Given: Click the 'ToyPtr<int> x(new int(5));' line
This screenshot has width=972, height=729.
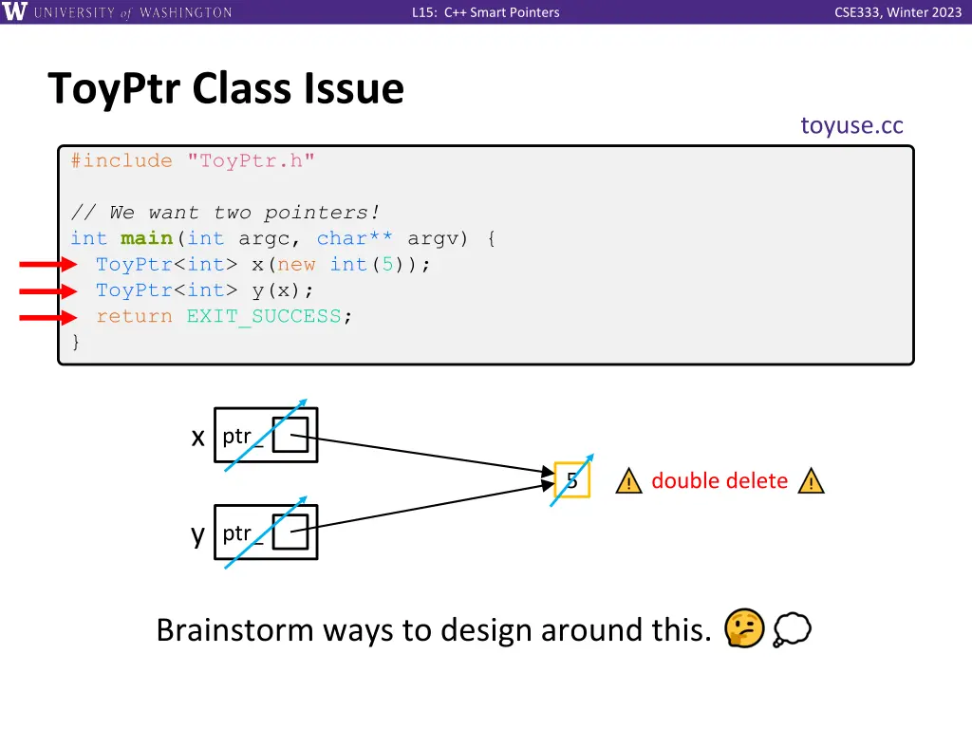Looking at the screenshot, I should 263,265.
